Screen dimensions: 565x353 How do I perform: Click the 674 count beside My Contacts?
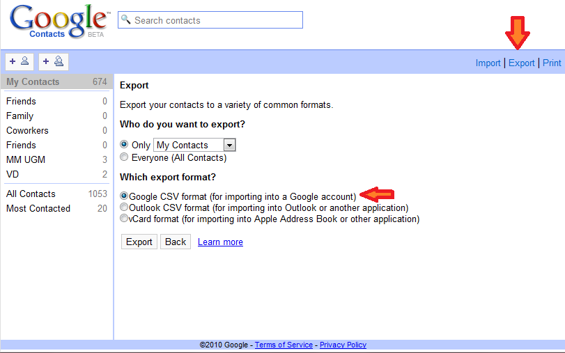point(100,81)
